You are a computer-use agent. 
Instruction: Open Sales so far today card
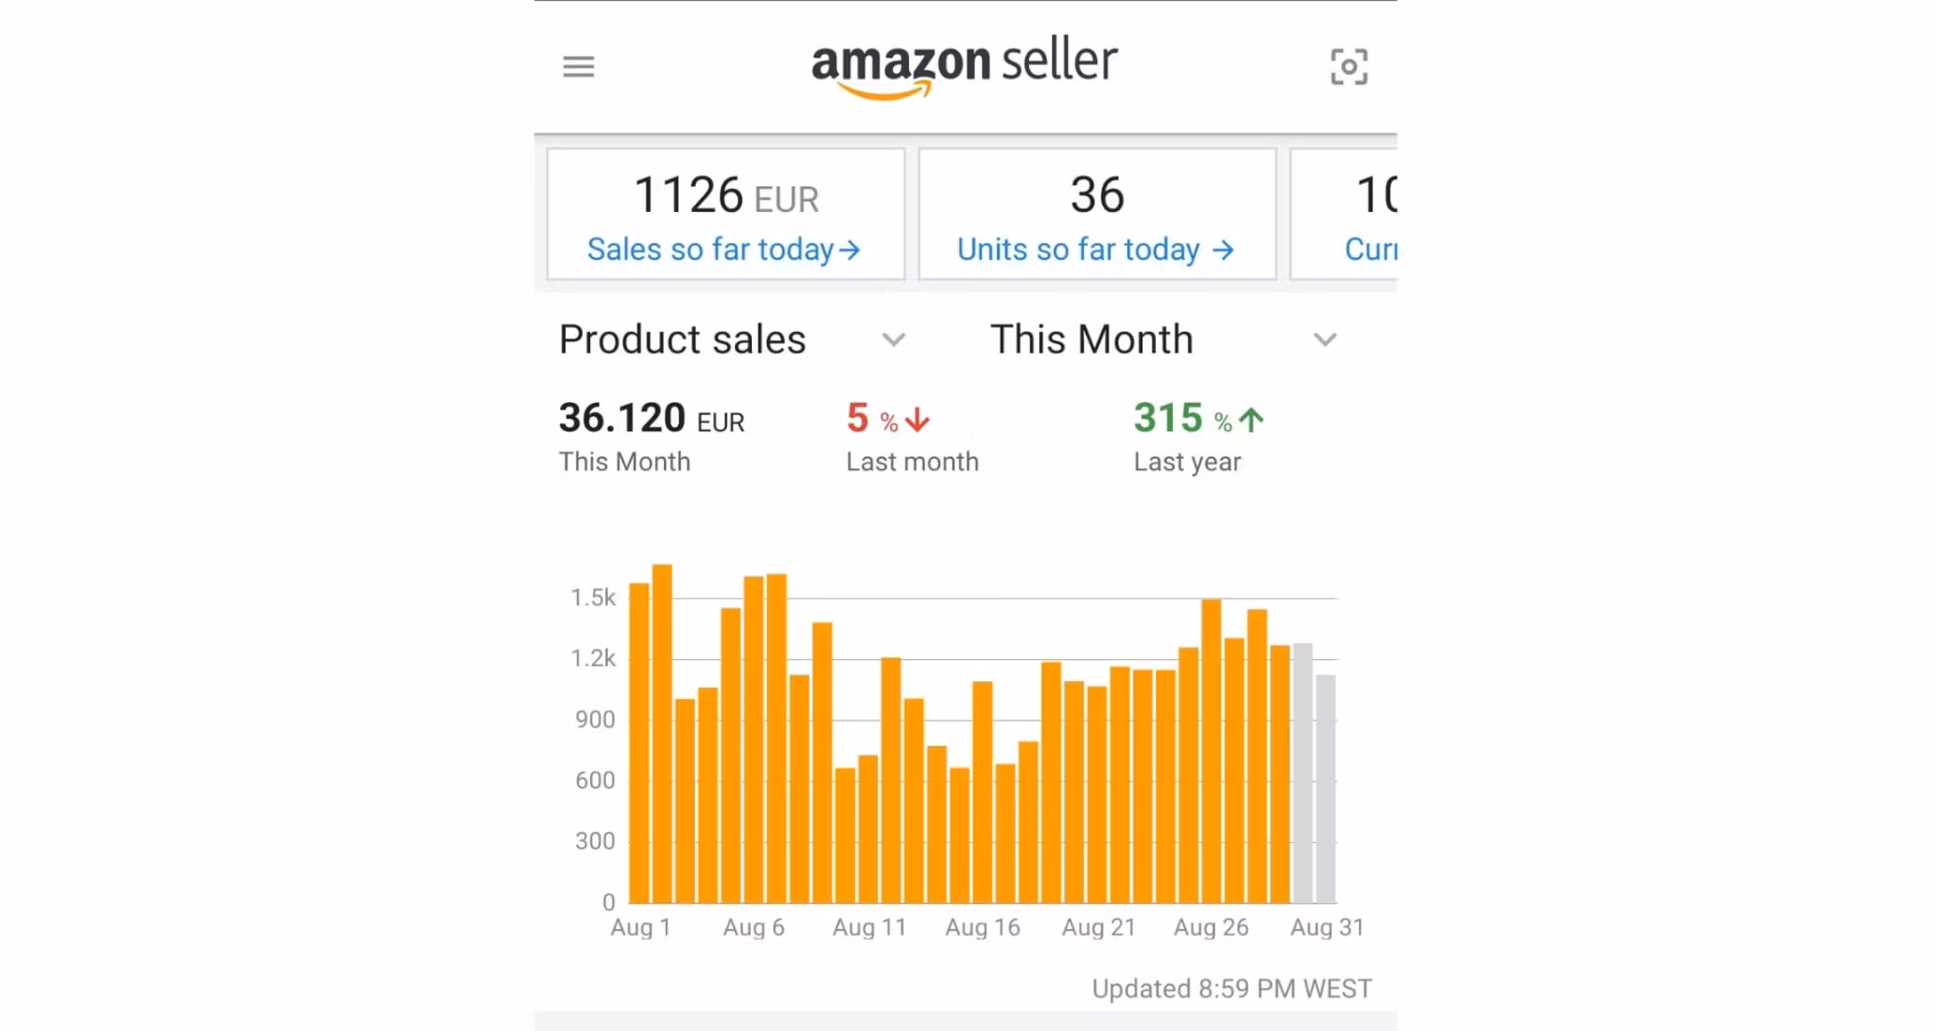[725, 214]
